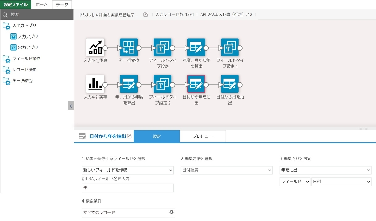
Task: Select the 年、月から年度を算出 node icon
Action: click(x=129, y=84)
